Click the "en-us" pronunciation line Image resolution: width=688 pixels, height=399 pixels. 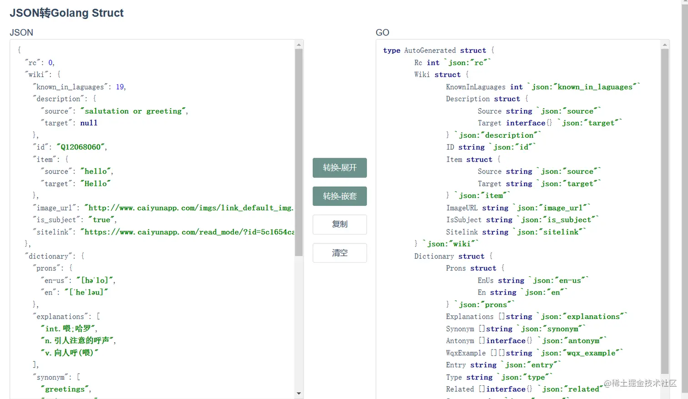78,280
